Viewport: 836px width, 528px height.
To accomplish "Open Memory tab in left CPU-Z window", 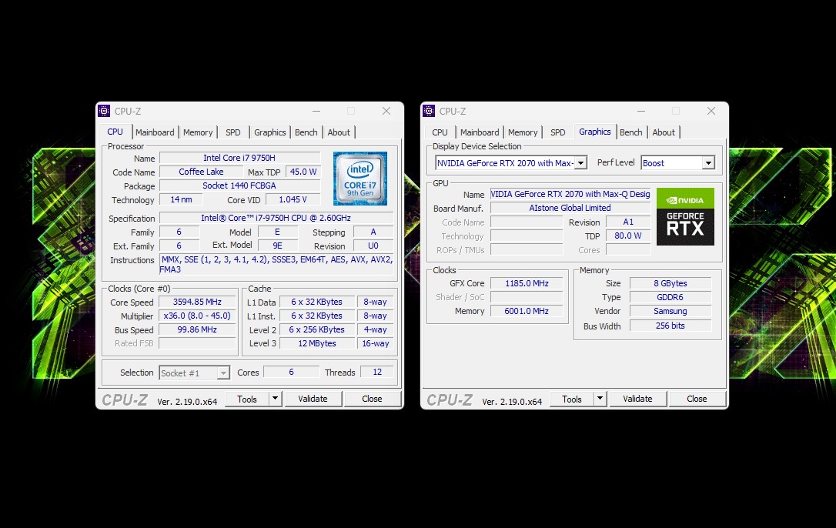I will pos(198,132).
